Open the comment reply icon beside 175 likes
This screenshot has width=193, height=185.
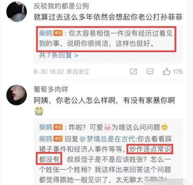coord(150,72)
